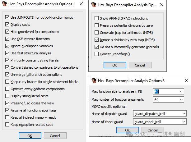
Task: Check Preserve potential divisions by zero
Action: pos(97,25)
